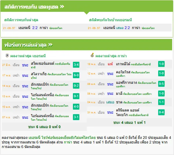Select opponent ไอร์แลนด์เหนือ on 07 ก.ย.
The width and height of the screenshot is (174, 155).
point(43,116)
